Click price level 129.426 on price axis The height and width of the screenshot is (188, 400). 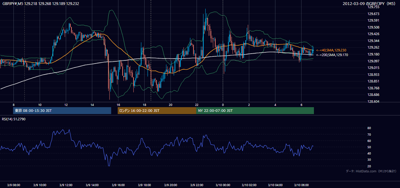373,34
